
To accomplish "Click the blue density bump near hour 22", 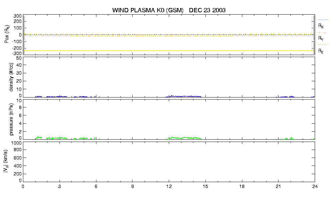I will pos(291,97).
